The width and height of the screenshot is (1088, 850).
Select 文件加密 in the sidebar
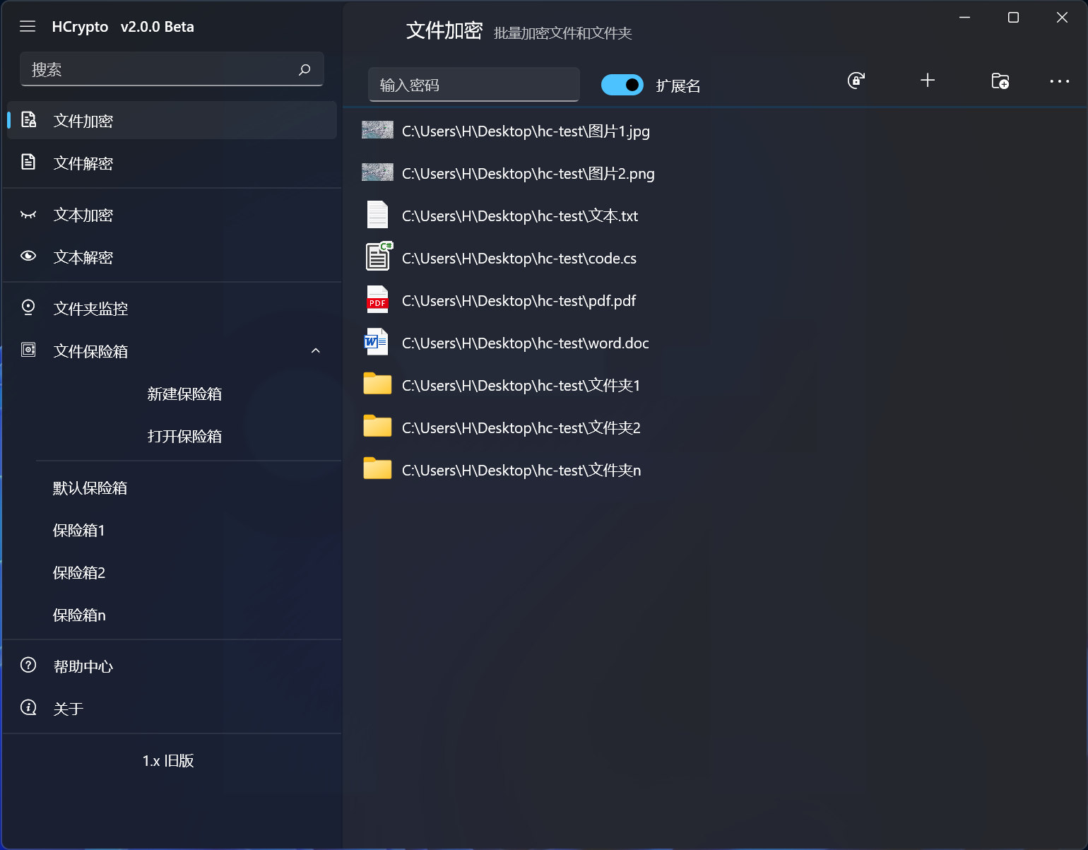tap(172, 120)
